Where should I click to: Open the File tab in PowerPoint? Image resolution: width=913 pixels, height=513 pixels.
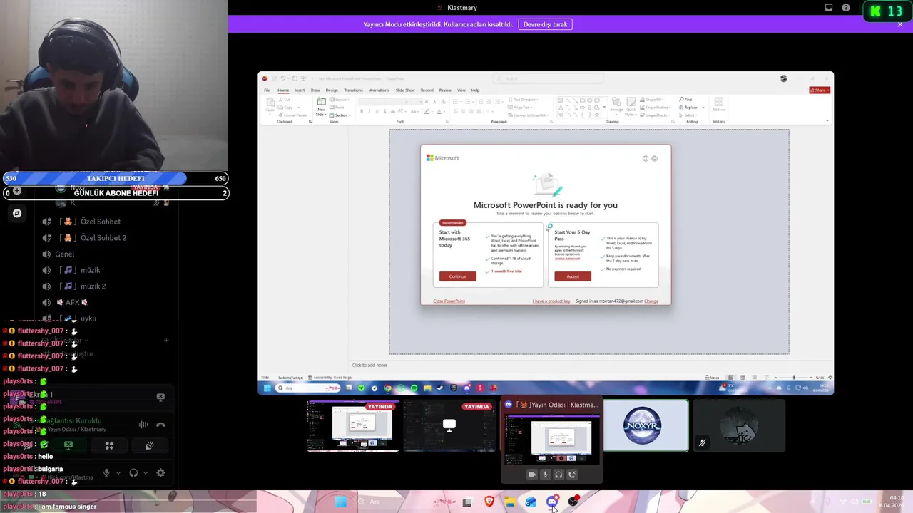pyautogui.click(x=267, y=90)
